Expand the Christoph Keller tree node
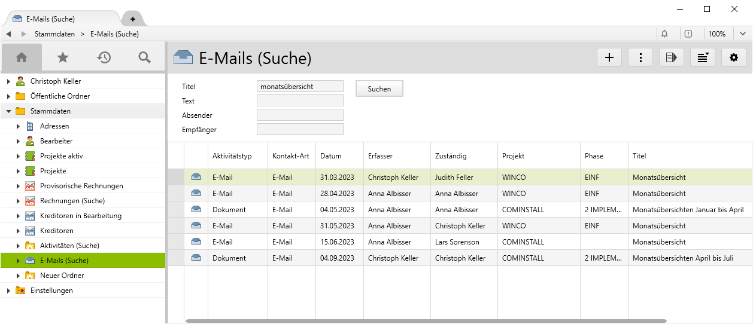753x324 pixels. [x=9, y=81]
